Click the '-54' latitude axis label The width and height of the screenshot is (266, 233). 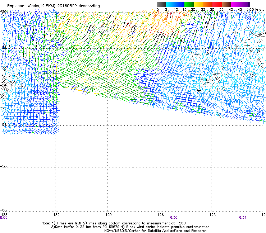tap(3, 85)
